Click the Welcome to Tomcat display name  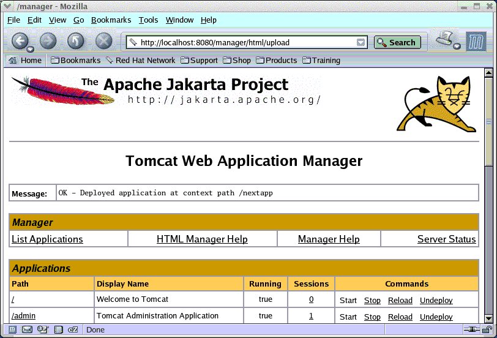[x=132, y=299]
